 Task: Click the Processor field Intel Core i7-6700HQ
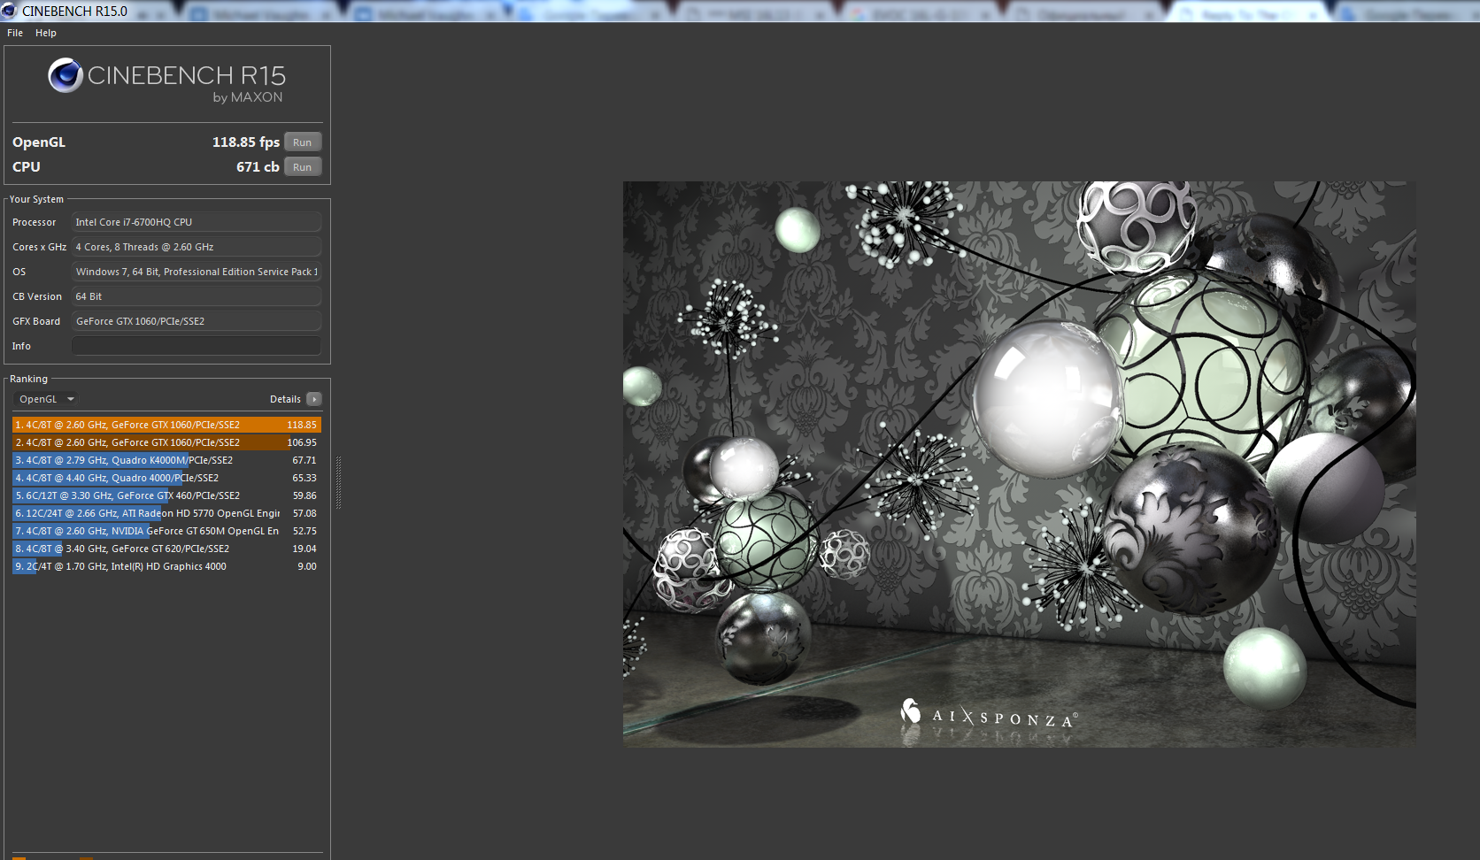click(x=196, y=222)
